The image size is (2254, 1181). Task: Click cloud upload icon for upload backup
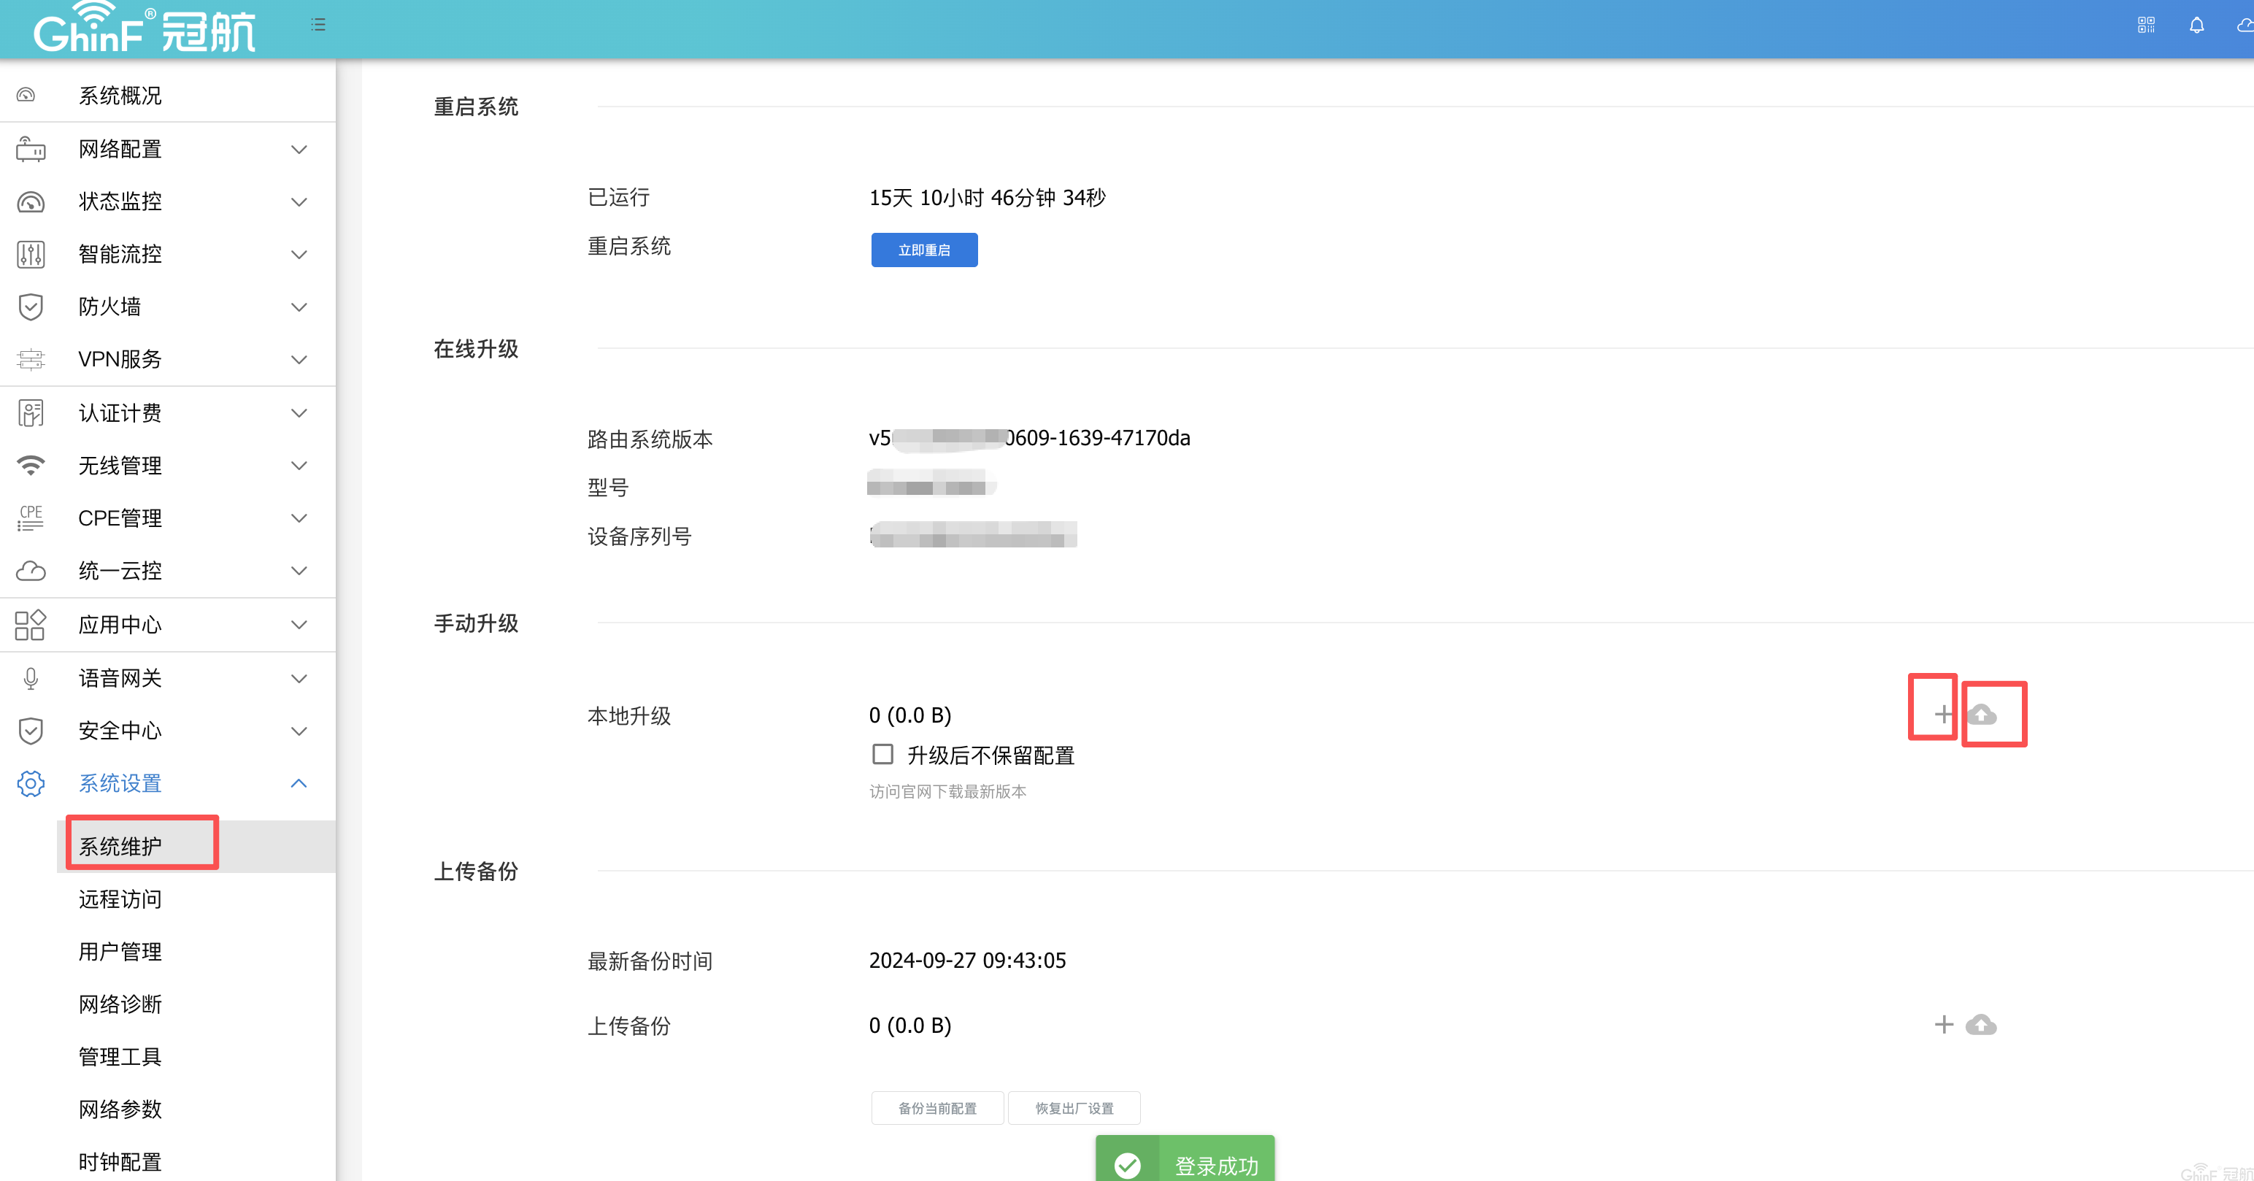(1981, 1024)
